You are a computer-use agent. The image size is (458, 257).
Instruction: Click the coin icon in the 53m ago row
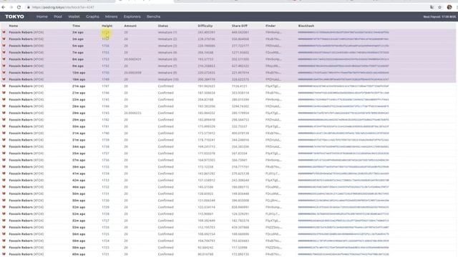point(4,227)
